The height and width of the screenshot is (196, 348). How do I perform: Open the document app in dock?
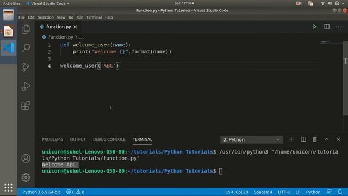click(x=8, y=32)
